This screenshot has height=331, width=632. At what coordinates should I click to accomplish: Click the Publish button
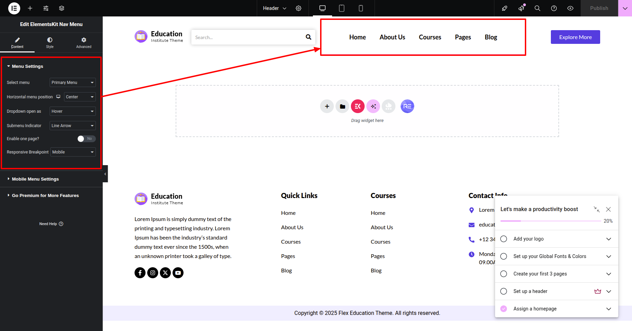[x=599, y=8]
